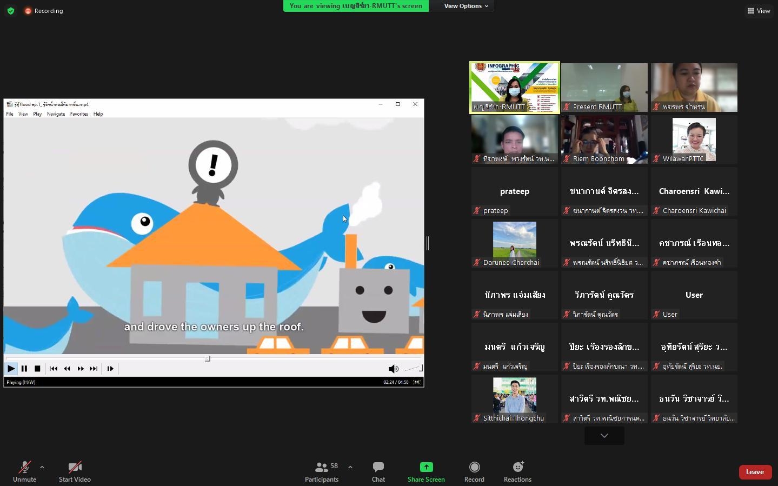Select the WilawanPTTC participant tile
778x486 pixels.
pyautogui.click(x=694, y=139)
